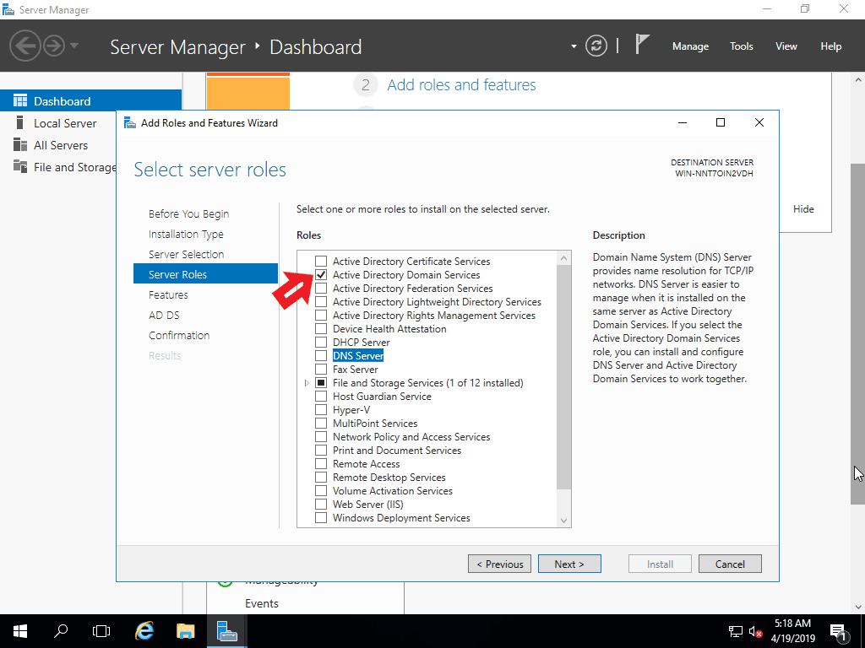Open the Tools menu

click(742, 46)
